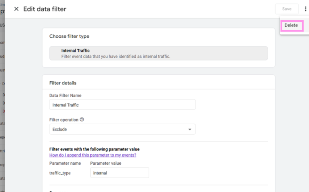Select the Internal Traffic filter type card
This screenshot has width=309, height=192.
pos(159,53)
